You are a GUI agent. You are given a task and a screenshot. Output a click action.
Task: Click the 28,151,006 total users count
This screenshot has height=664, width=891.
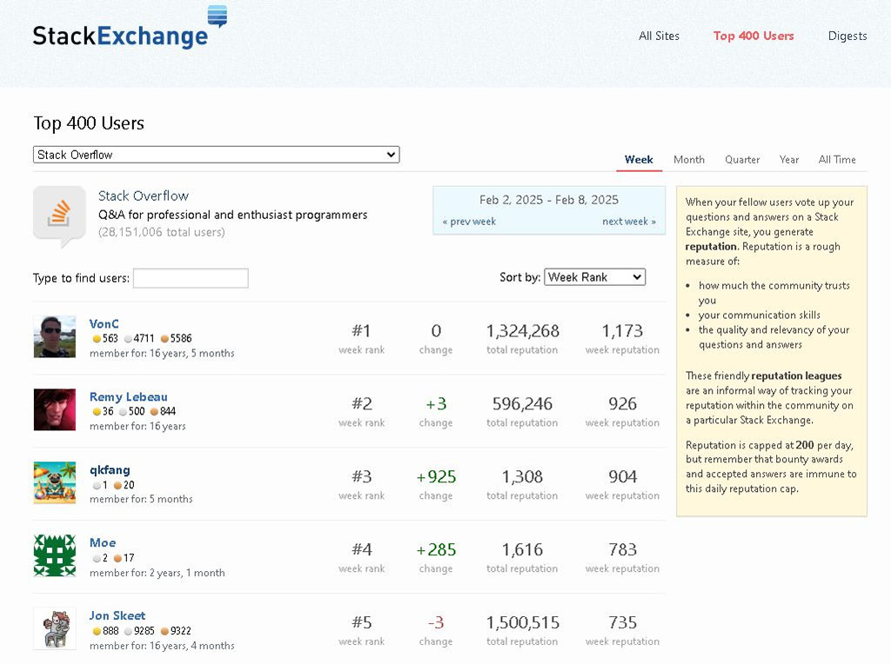161,232
